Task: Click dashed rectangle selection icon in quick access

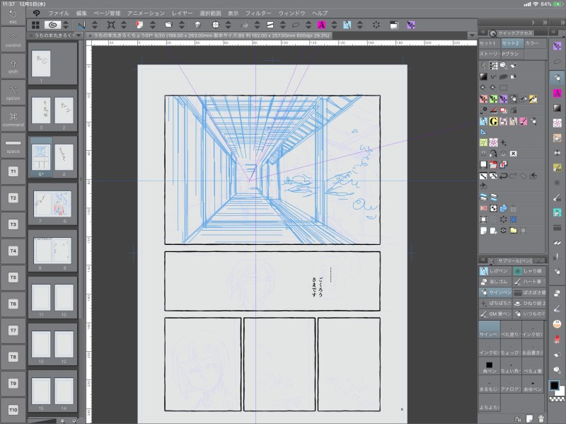Action: (x=503, y=87)
